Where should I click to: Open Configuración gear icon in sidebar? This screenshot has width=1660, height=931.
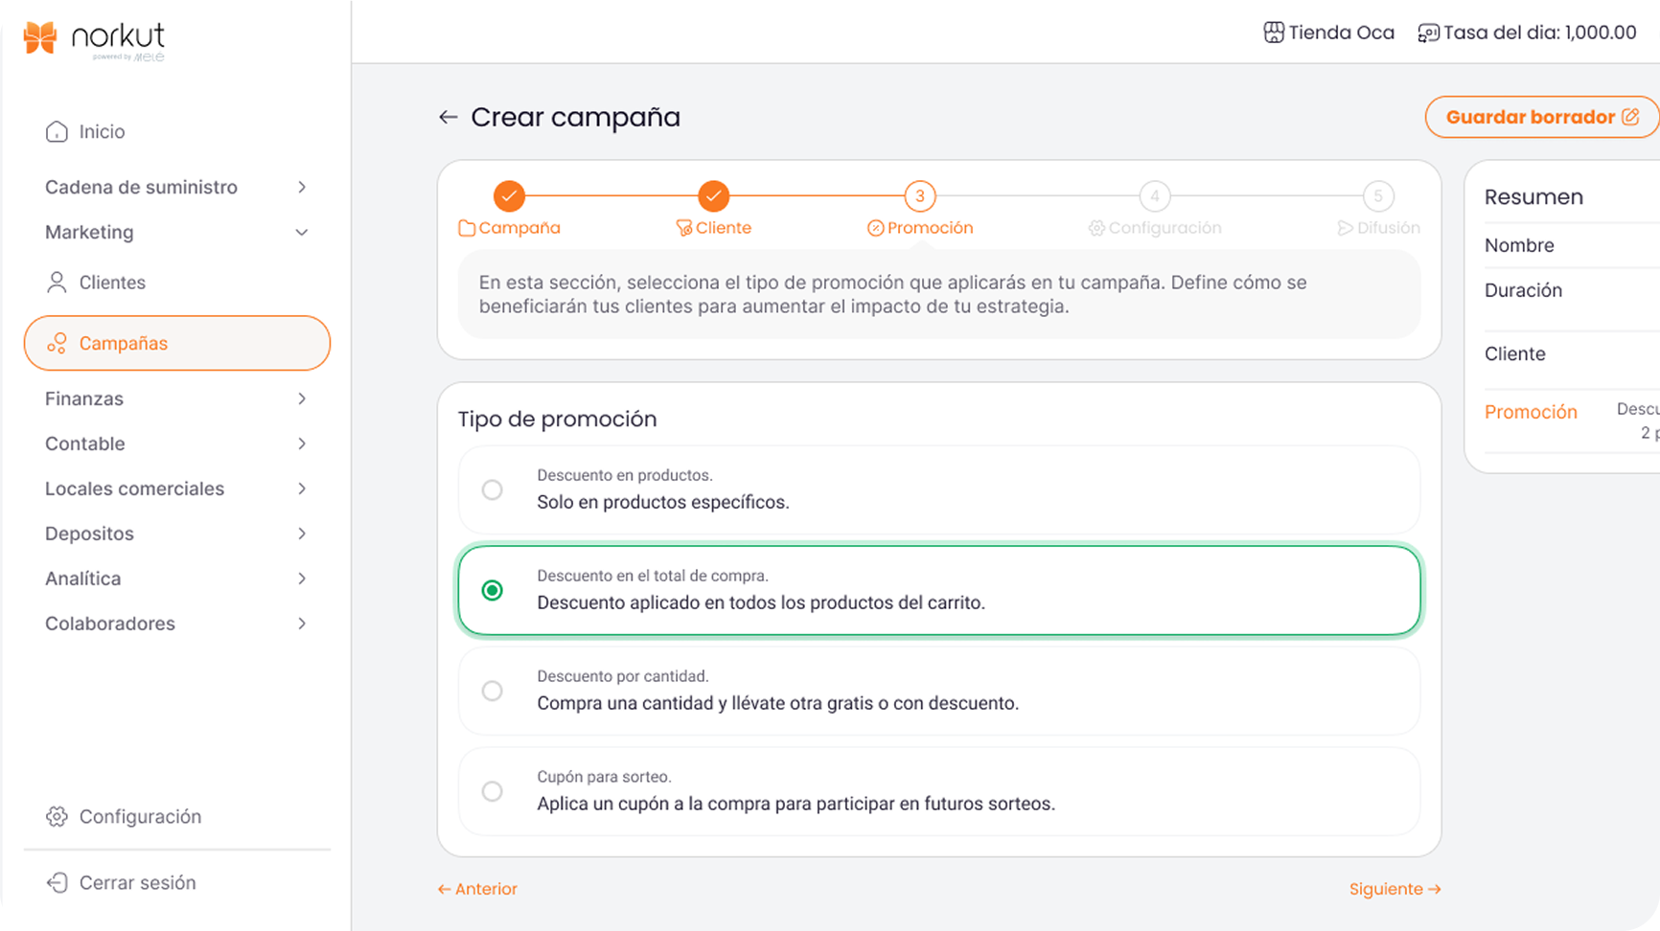click(x=57, y=816)
